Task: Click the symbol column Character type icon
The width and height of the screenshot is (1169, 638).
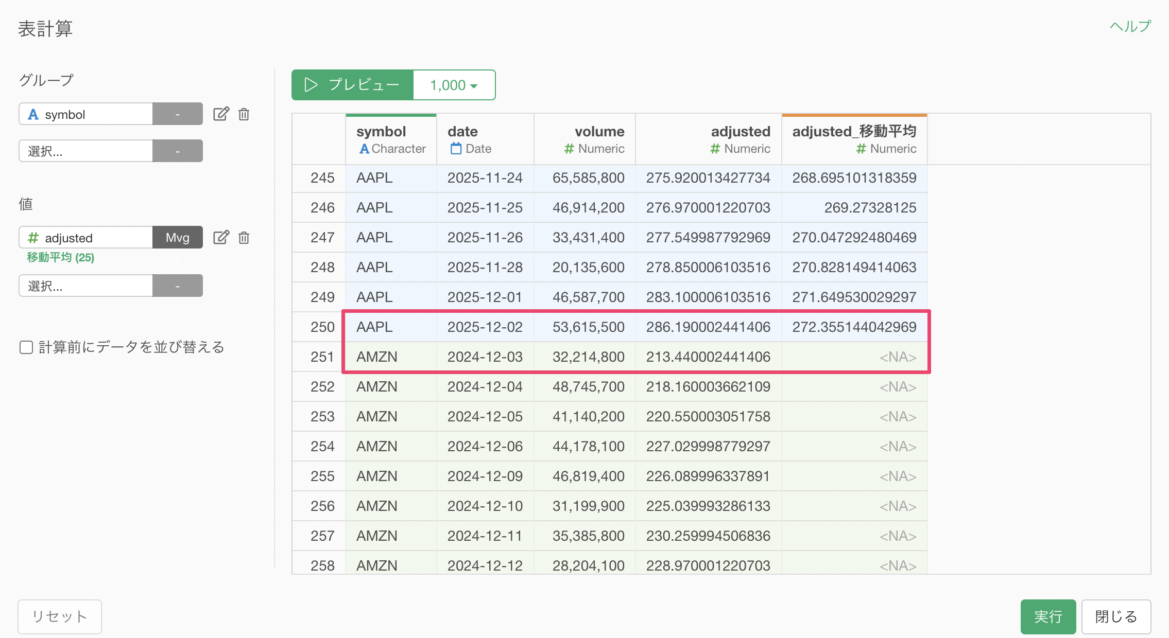Action: (x=364, y=149)
